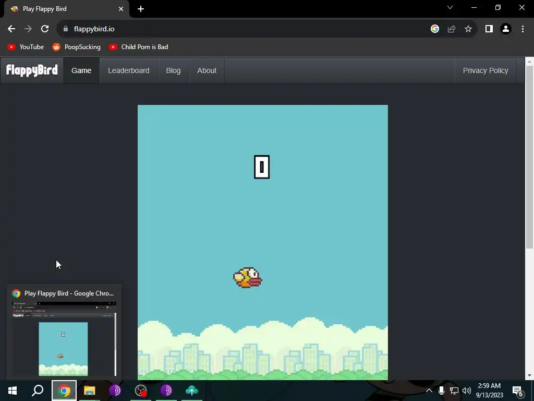
Task: Switch to the Game nav item
Action: [x=81, y=70]
